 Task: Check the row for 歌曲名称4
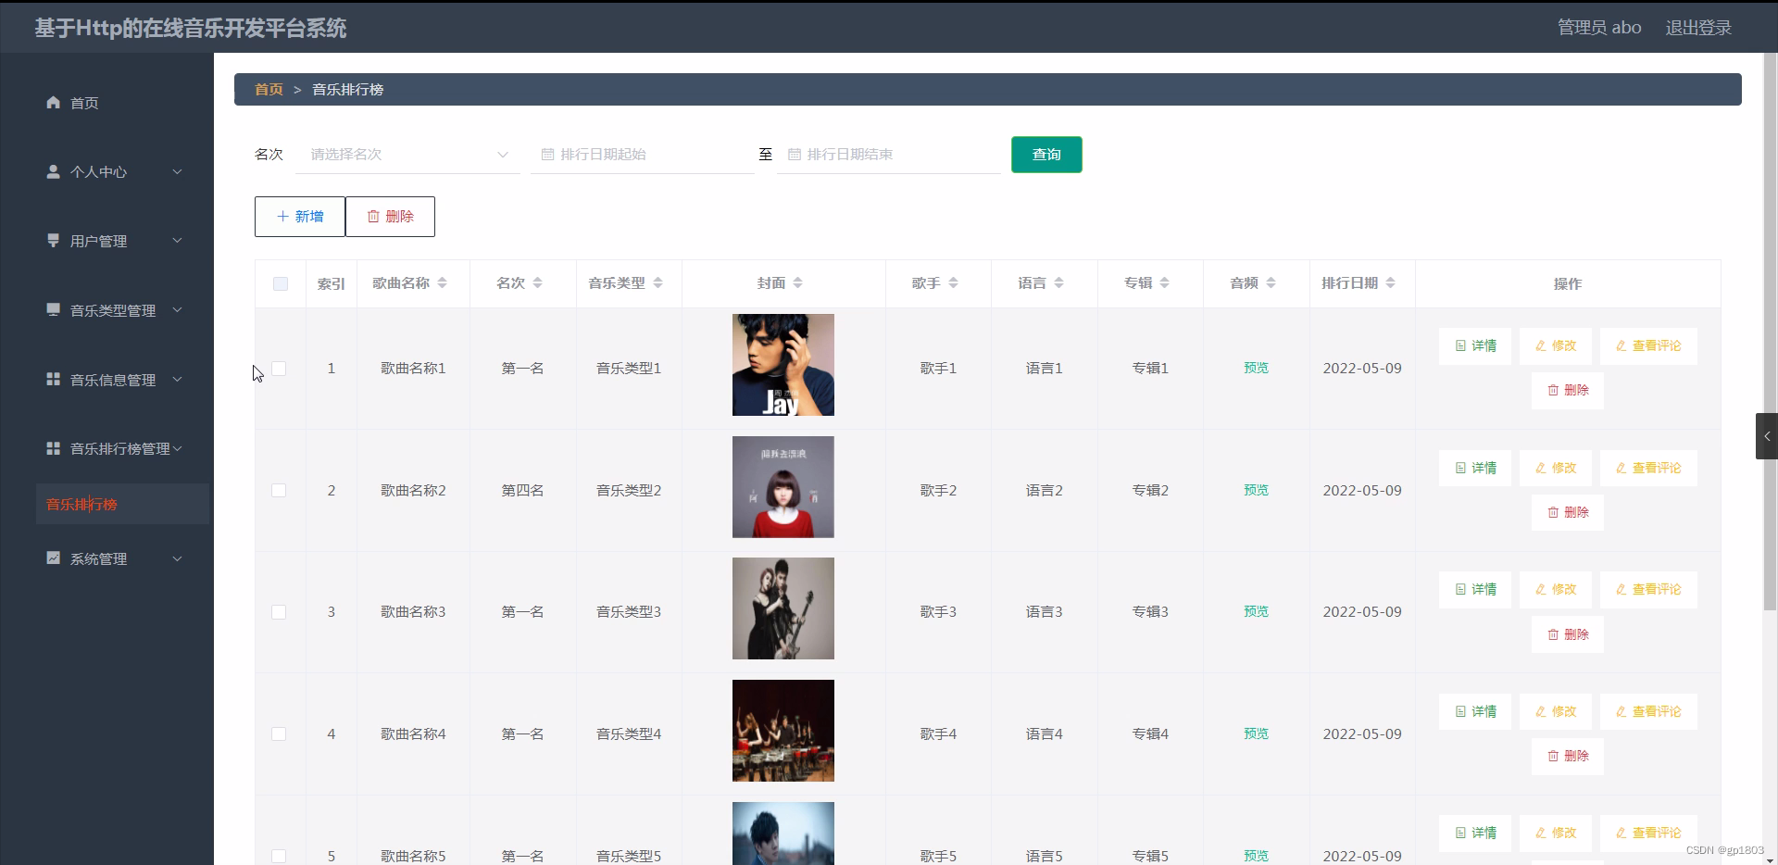pyautogui.click(x=279, y=734)
